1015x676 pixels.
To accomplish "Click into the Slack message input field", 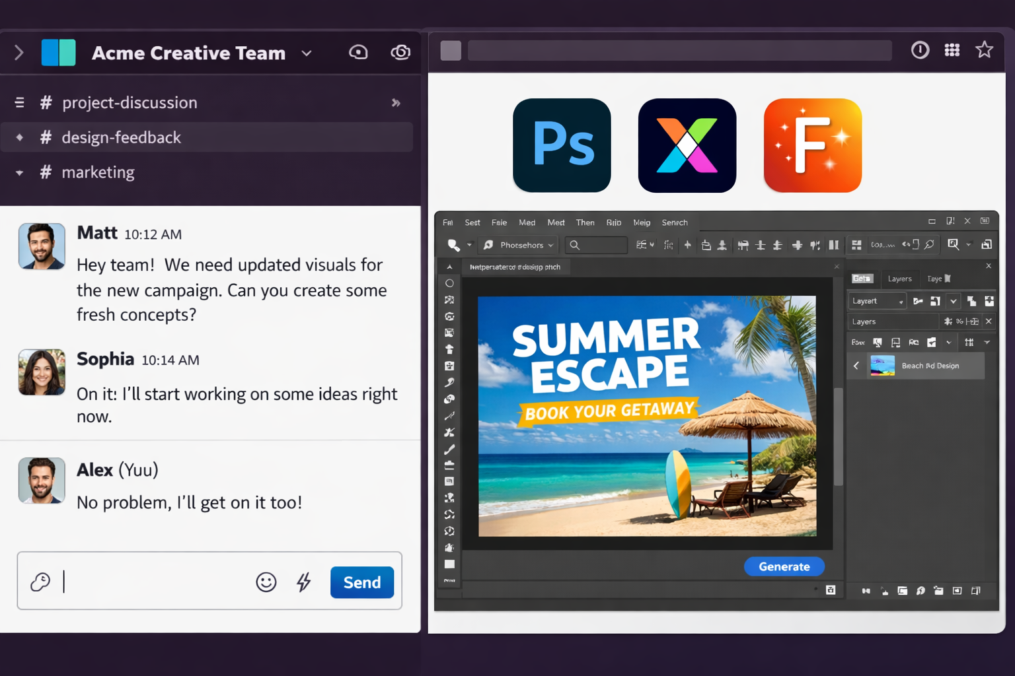I will click(x=156, y=582).
